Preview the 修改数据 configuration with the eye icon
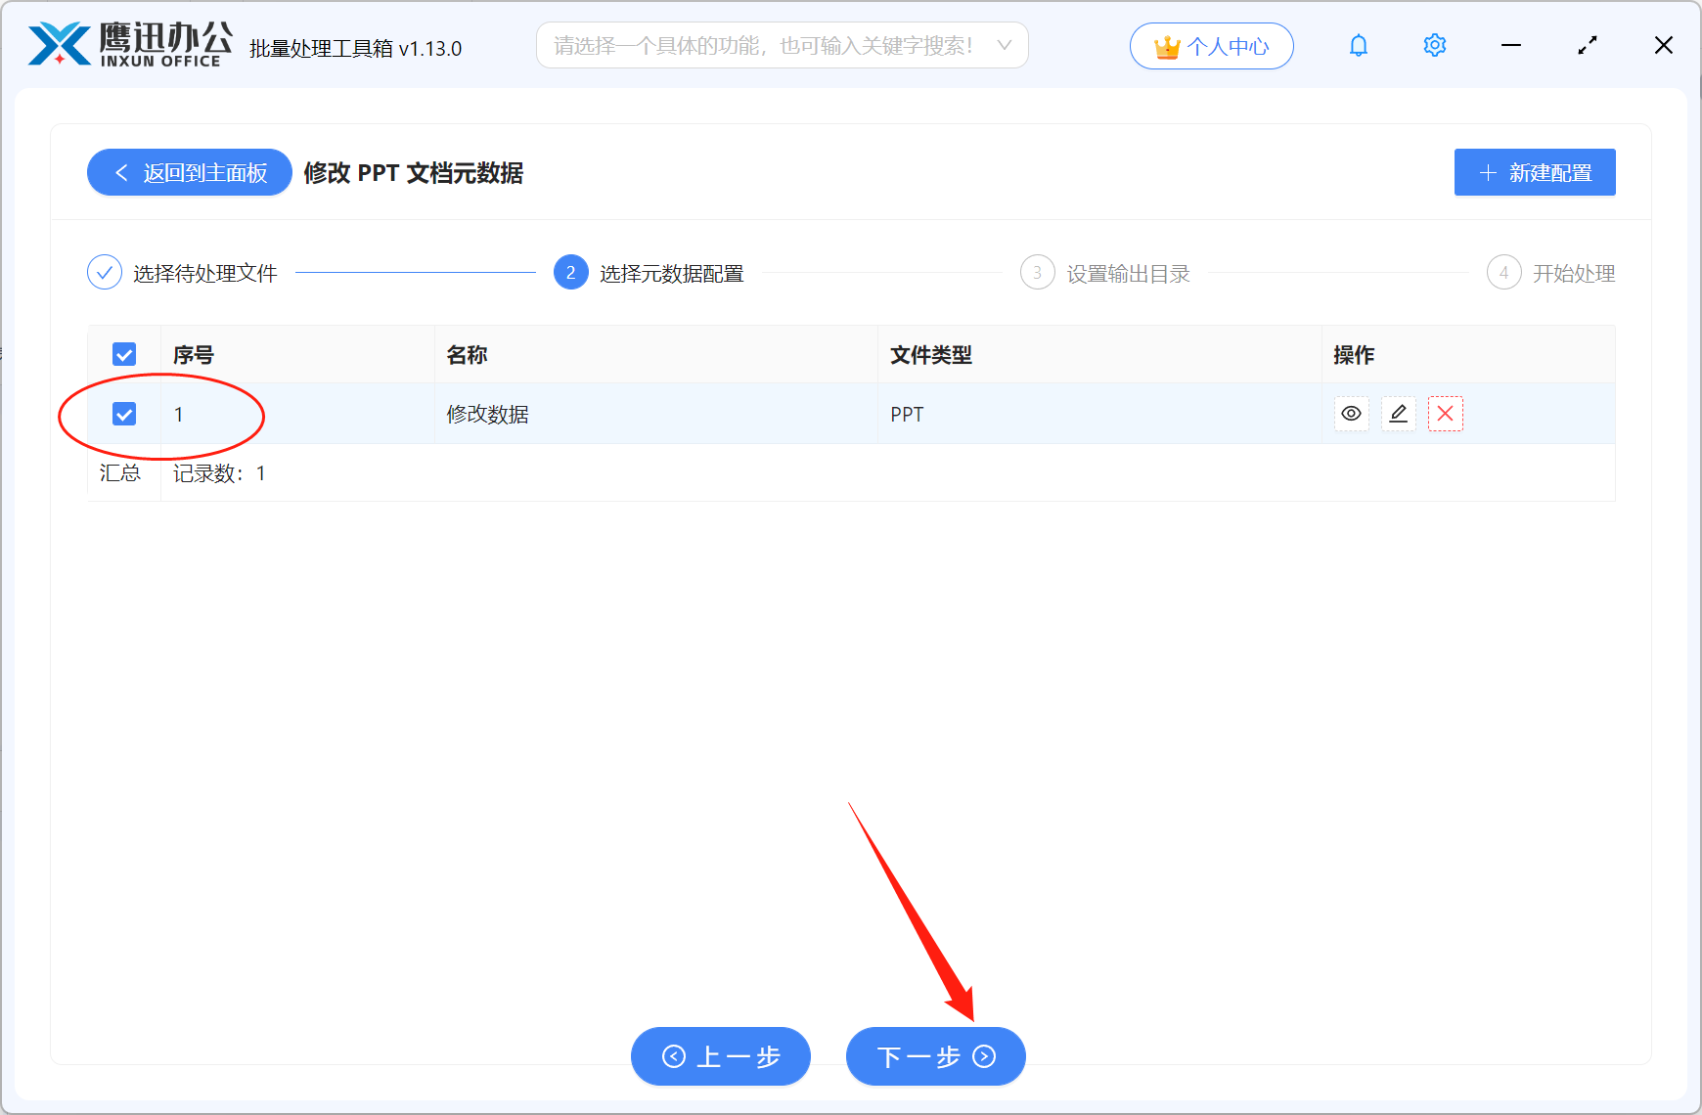1702x1115 pixels. 1351,414
